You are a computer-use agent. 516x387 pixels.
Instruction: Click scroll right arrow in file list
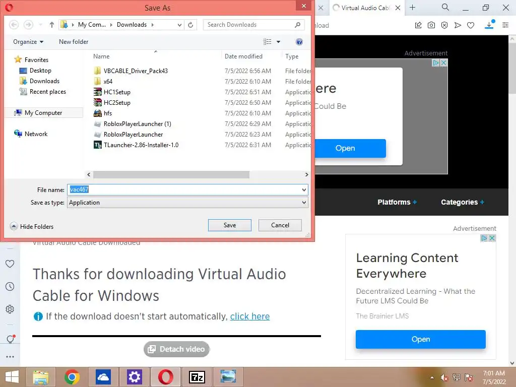[306, 175]
